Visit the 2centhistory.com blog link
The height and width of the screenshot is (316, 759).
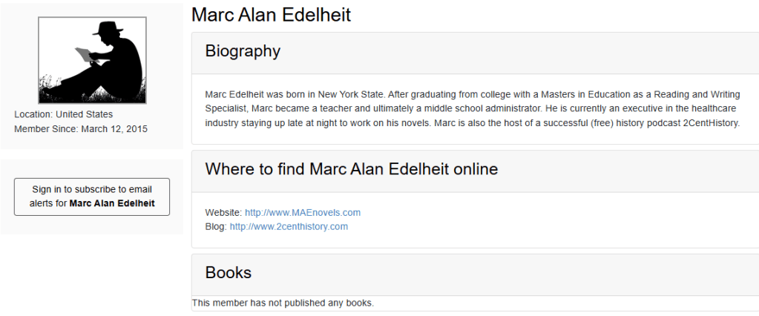(289, 226)
